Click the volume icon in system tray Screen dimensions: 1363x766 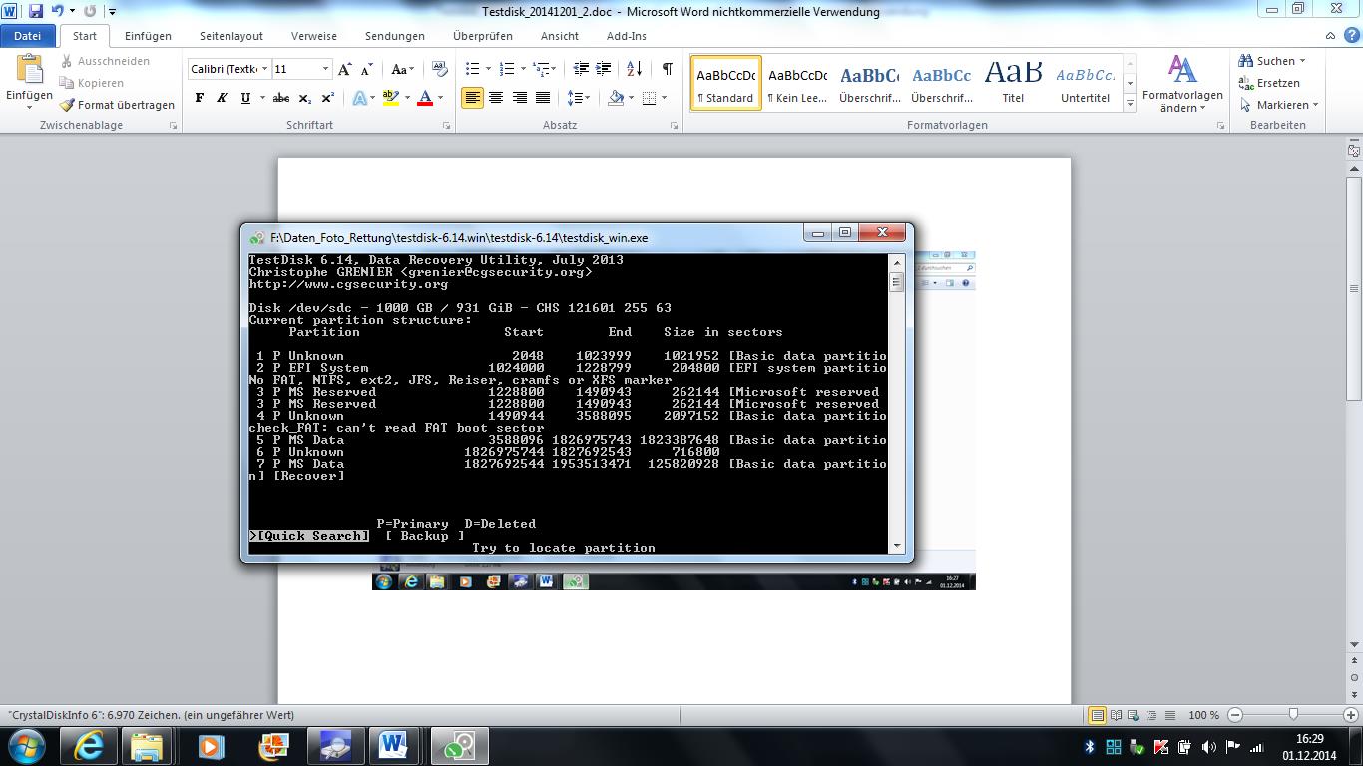pos(1208,746)
